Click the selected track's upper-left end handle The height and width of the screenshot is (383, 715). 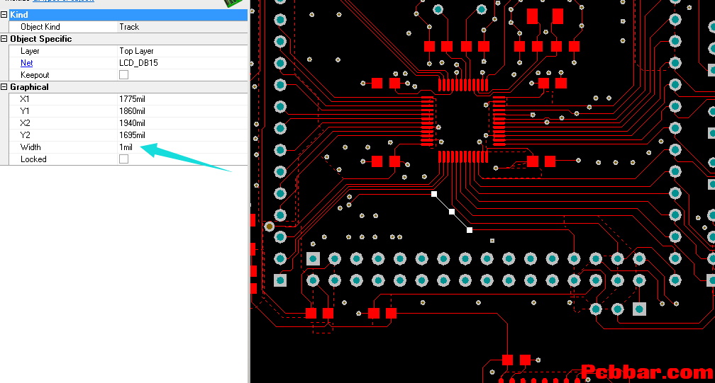click(434, 194)
